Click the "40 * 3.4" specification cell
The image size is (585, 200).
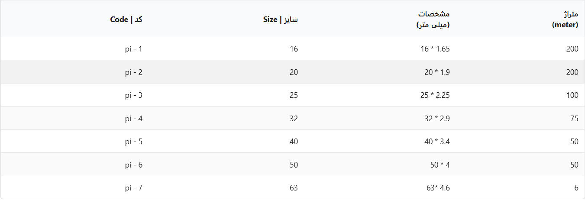click(x=437, y=142)
